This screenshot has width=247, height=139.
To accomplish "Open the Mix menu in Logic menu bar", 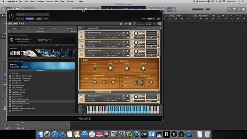I will coord(56,2).
